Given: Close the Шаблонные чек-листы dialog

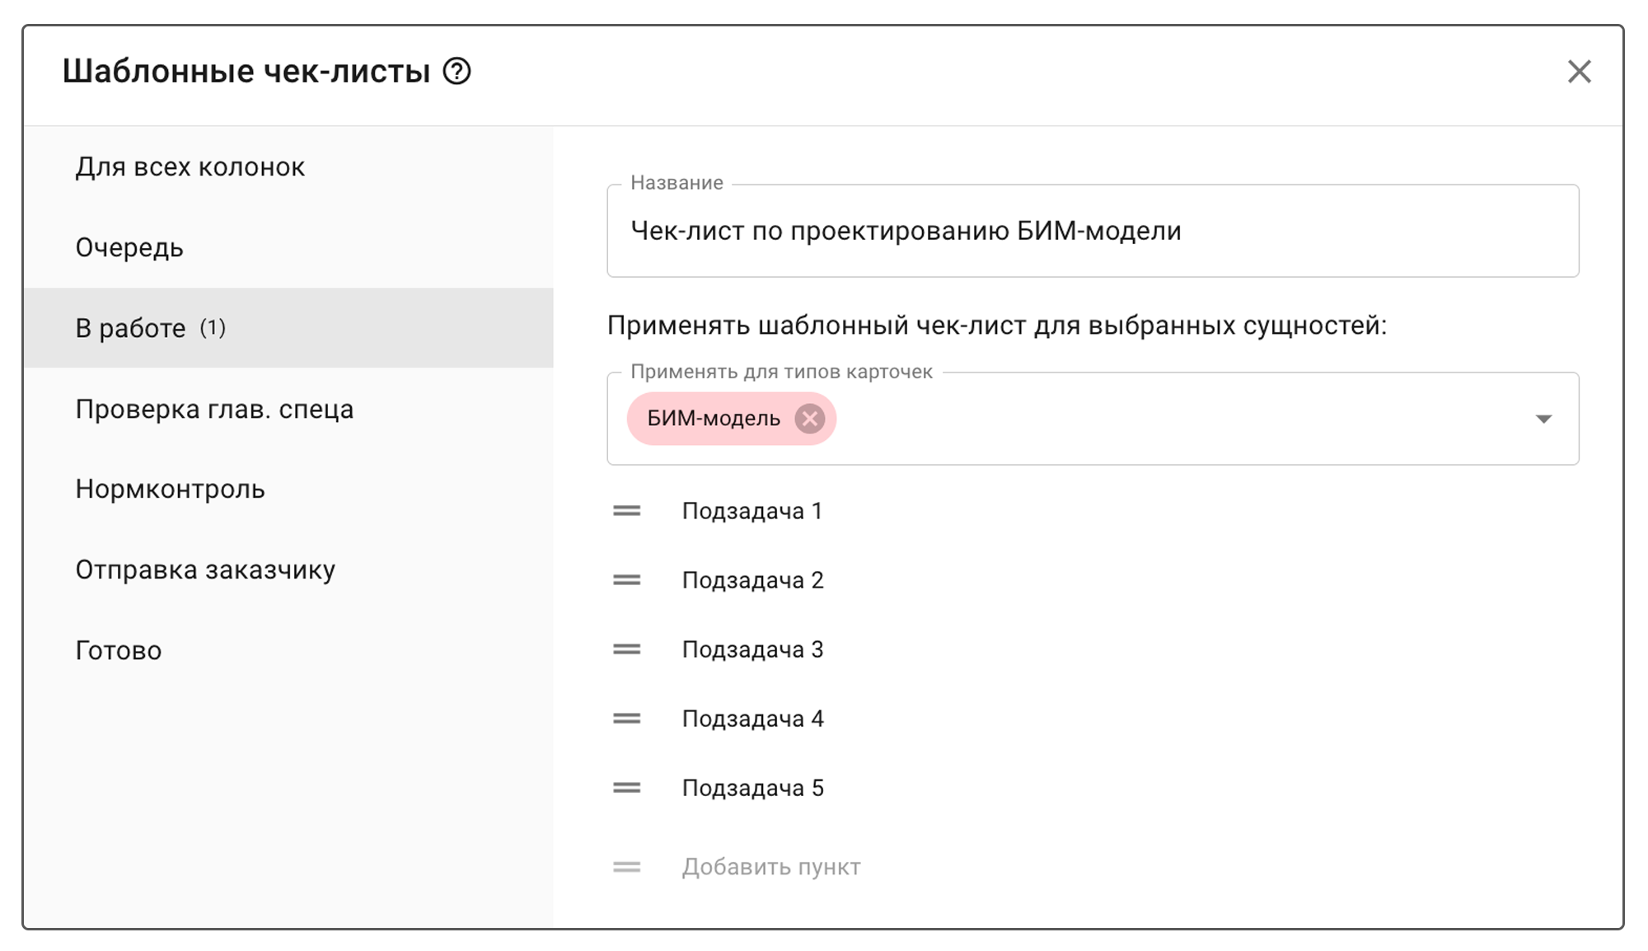Looking at the screenshot, I should (x=1579, y=72).
